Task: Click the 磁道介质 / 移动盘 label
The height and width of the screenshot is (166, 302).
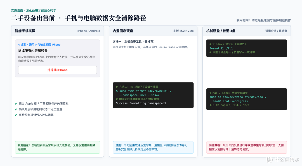Action: click(x=276, y=31)
